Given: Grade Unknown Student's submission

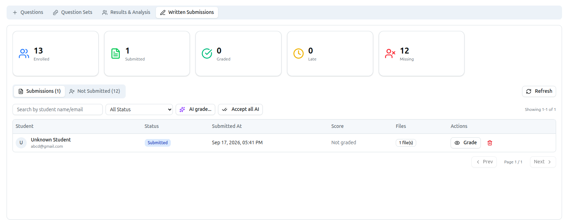Looking at the screenshot, I should [x=466, y=143].
